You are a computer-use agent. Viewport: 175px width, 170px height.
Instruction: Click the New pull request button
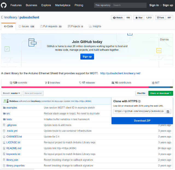pyautogui.click(x=33, y=93)
